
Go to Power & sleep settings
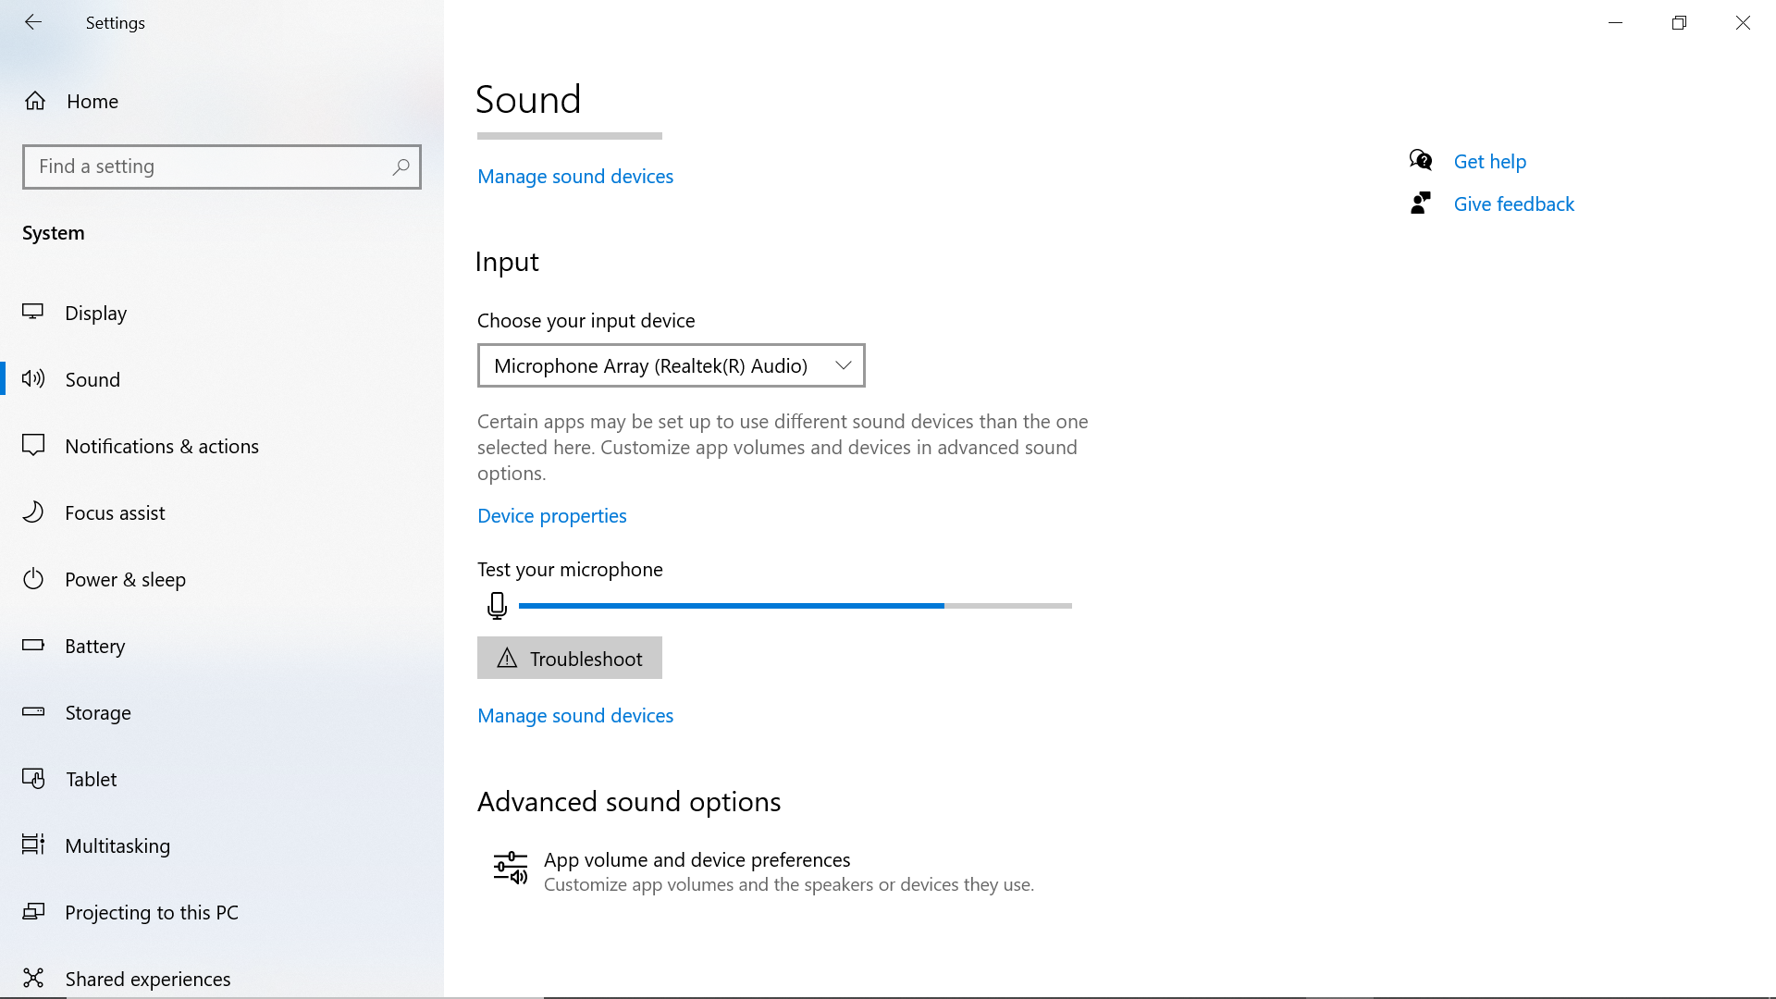pyautogui.click(x=222, y=579)
